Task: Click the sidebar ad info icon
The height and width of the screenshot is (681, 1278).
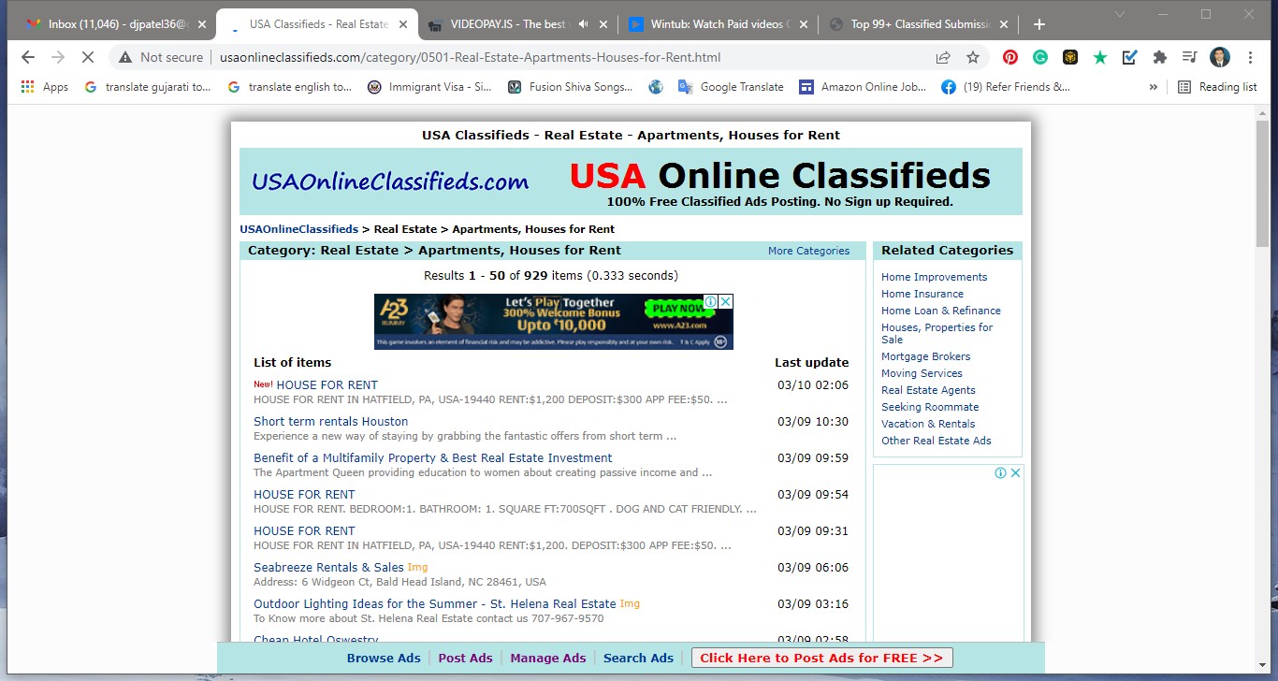Action: (x=1000, y=472)
